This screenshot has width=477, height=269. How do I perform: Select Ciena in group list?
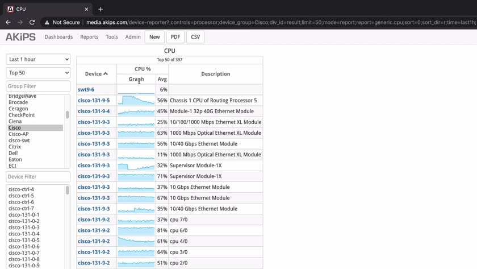pos(15,121)
